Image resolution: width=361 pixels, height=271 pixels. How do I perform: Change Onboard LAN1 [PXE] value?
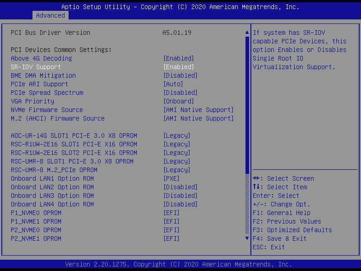pyautogui.click(x=171, y=178)
